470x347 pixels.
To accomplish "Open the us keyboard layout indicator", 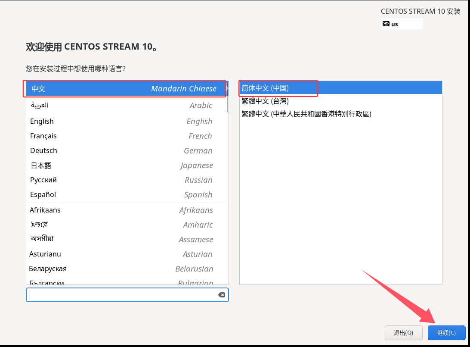I will 402,24.
